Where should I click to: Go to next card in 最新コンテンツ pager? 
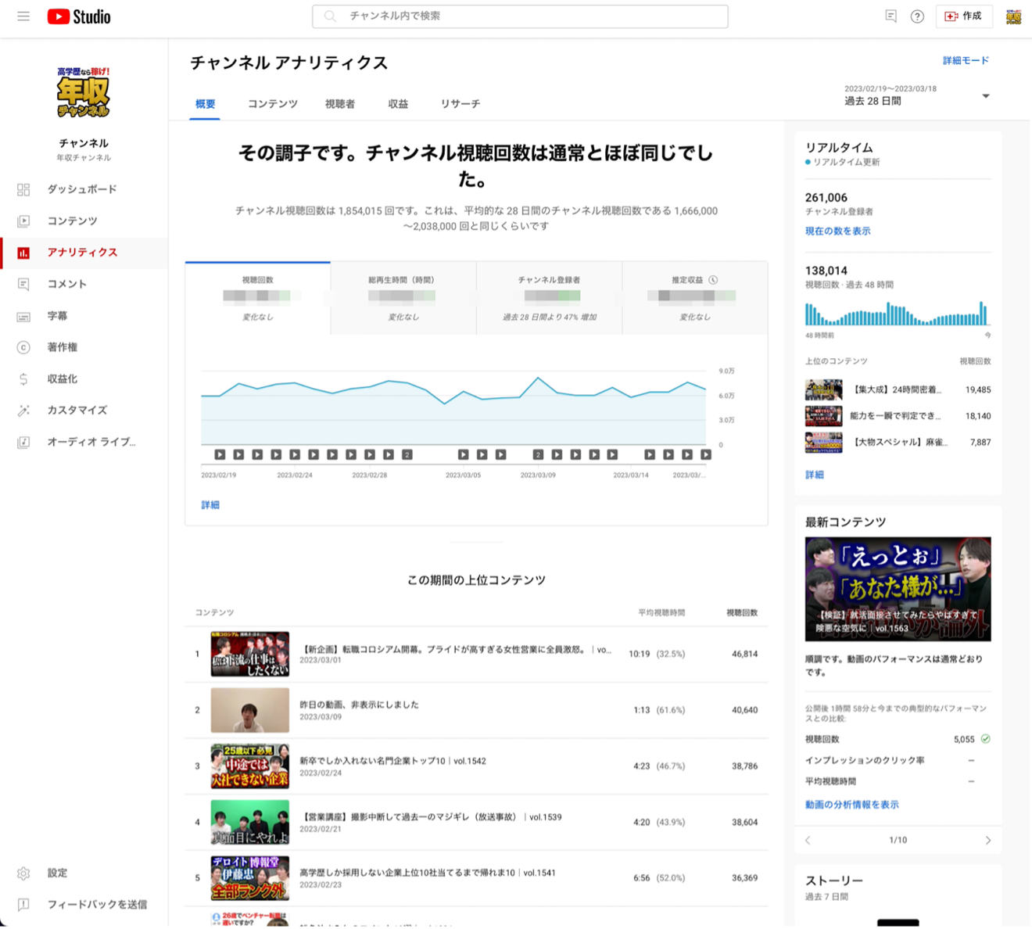(x=987, y=840)
